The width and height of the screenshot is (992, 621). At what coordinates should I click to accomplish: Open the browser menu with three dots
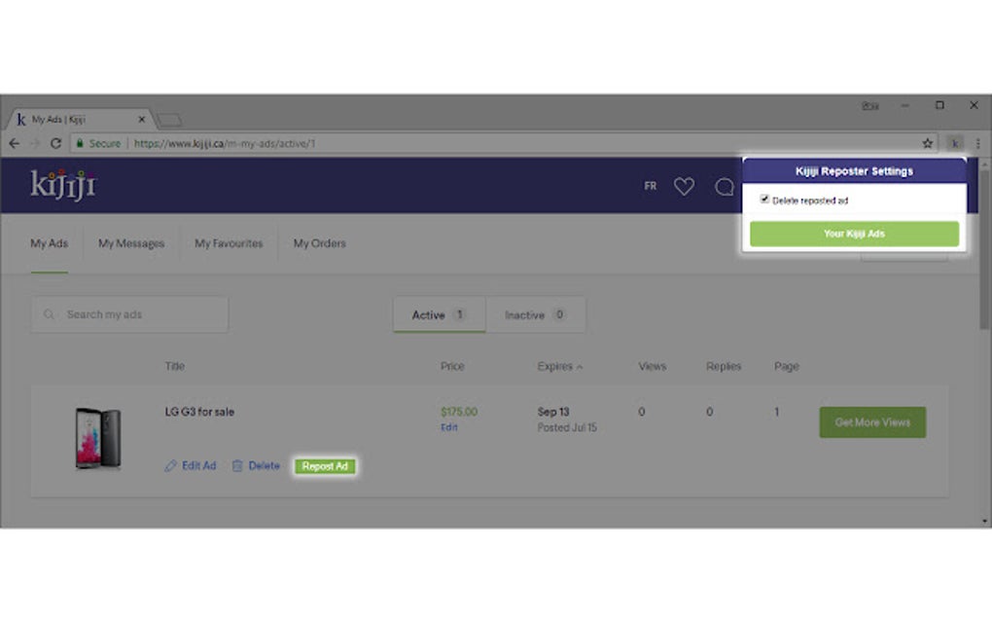pos(977,142)
